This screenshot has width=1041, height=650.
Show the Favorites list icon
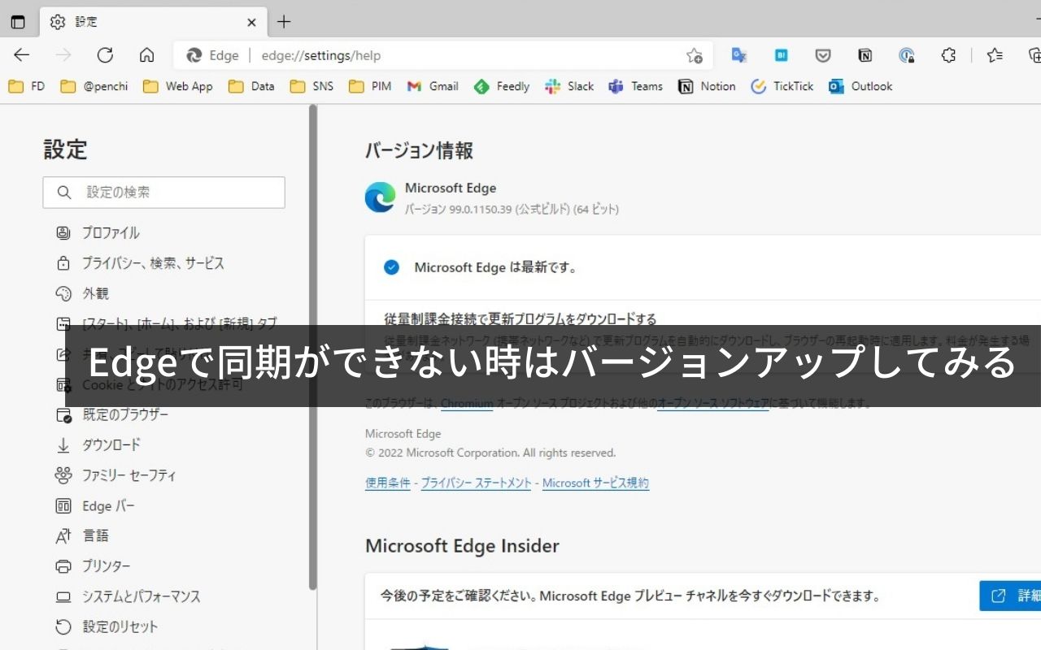tap(995, 55)
